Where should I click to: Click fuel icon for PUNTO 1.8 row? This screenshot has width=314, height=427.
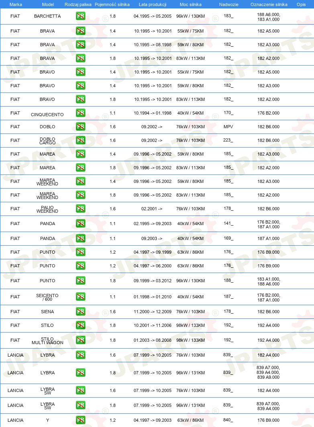(x=80, y=281)
